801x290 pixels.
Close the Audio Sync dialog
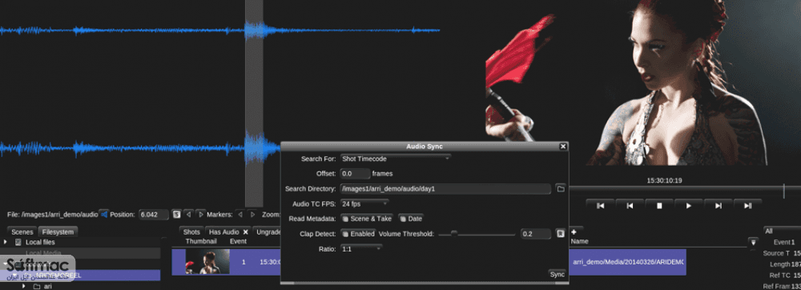pyautogui.click(x=563, y=147)
